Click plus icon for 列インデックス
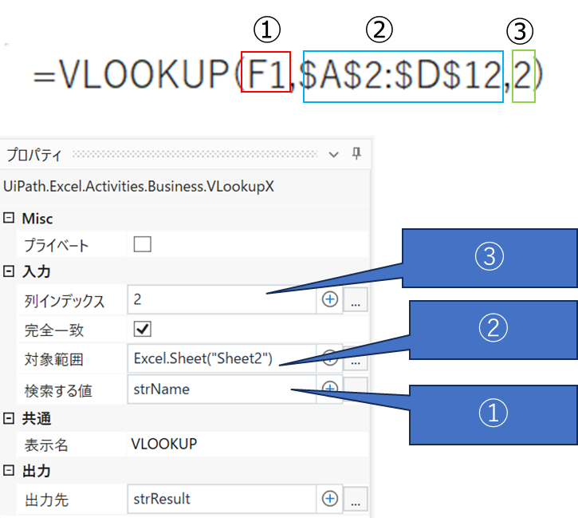578x518 pixels. pos(329,299)
